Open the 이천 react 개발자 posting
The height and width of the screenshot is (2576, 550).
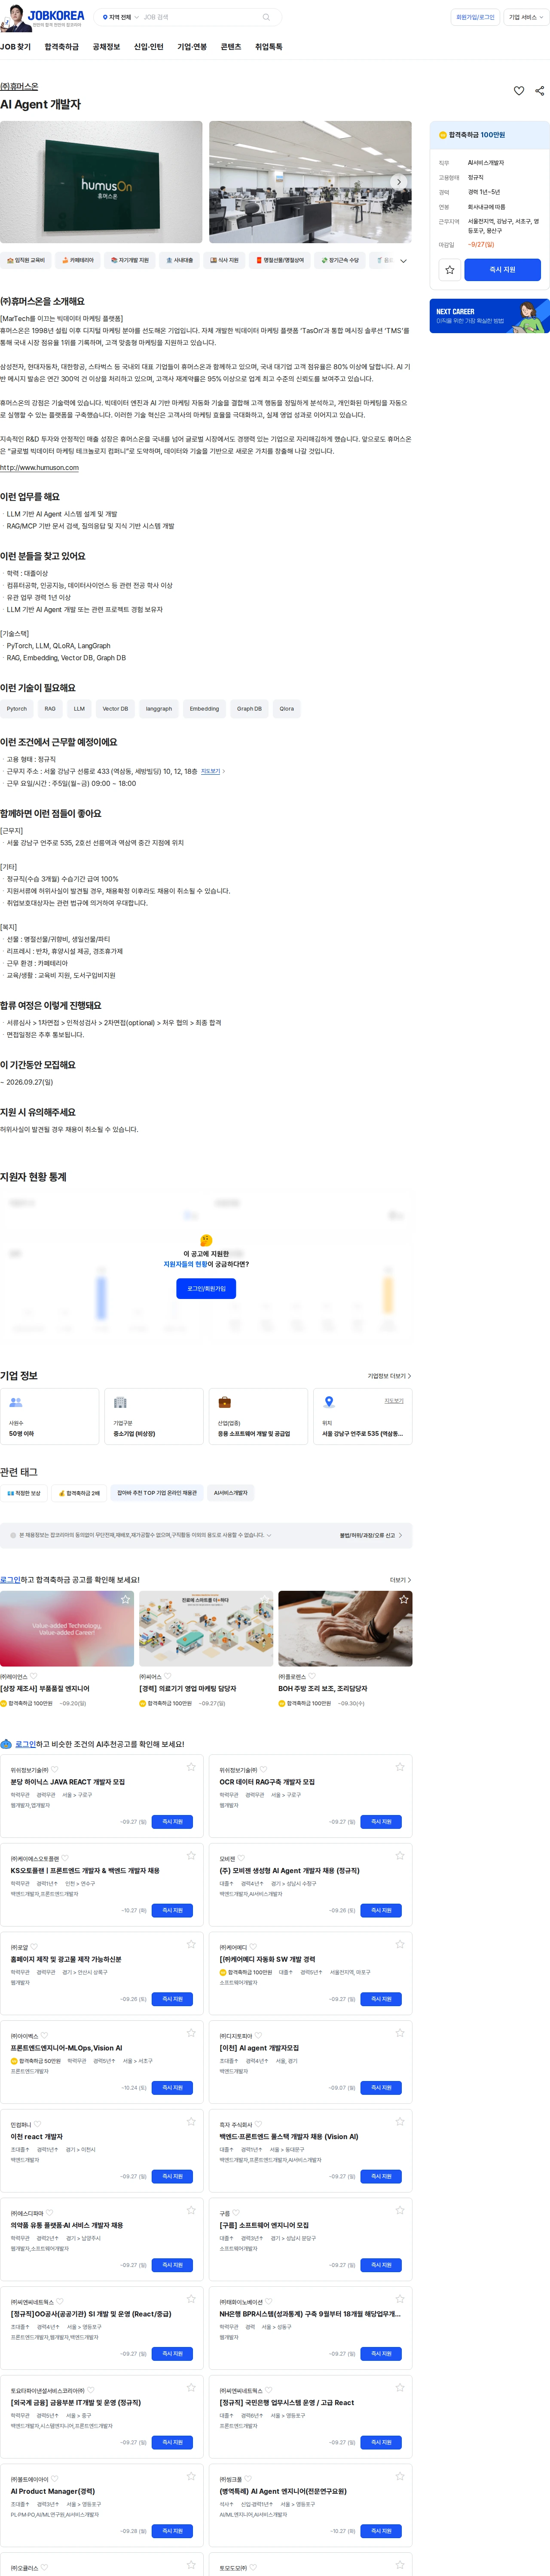click(37, 2137)
